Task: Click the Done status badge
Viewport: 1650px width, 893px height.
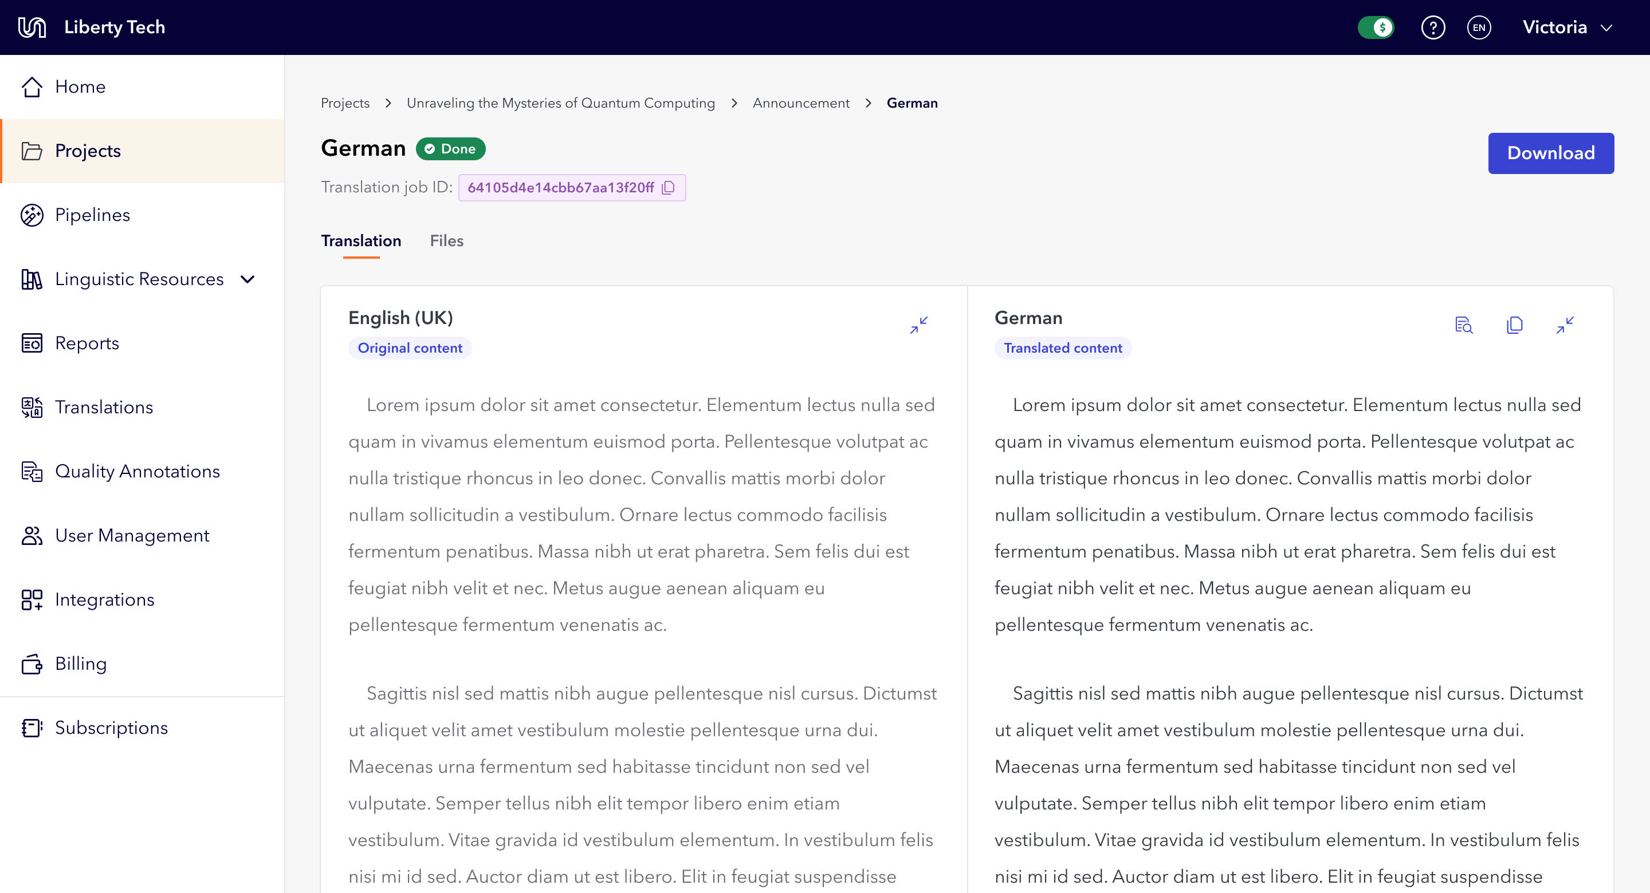Action: tap(450, 148)
